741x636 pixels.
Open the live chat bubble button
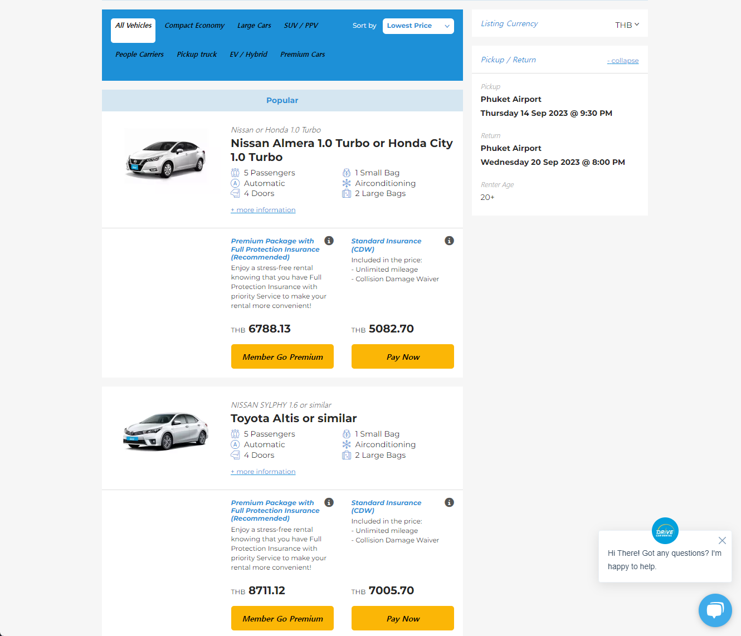click(x=715, y=610)
